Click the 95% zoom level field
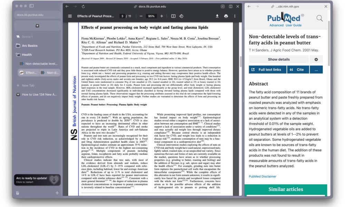This screenshot has height=207, width=345. tap(151, 16)
